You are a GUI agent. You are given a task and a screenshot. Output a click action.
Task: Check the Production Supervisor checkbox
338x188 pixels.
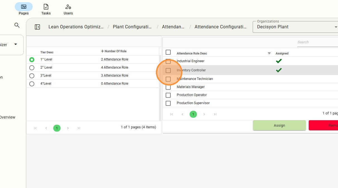click(168, 103)
